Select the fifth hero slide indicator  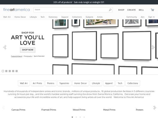click(x=17, y=71)
